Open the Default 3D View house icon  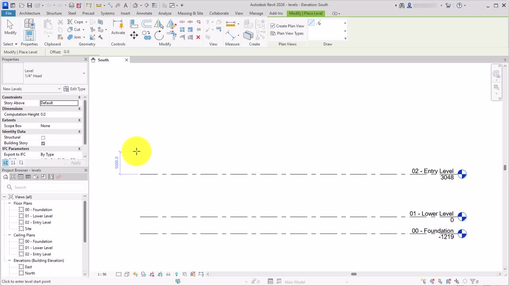click(x=135, y=6)
